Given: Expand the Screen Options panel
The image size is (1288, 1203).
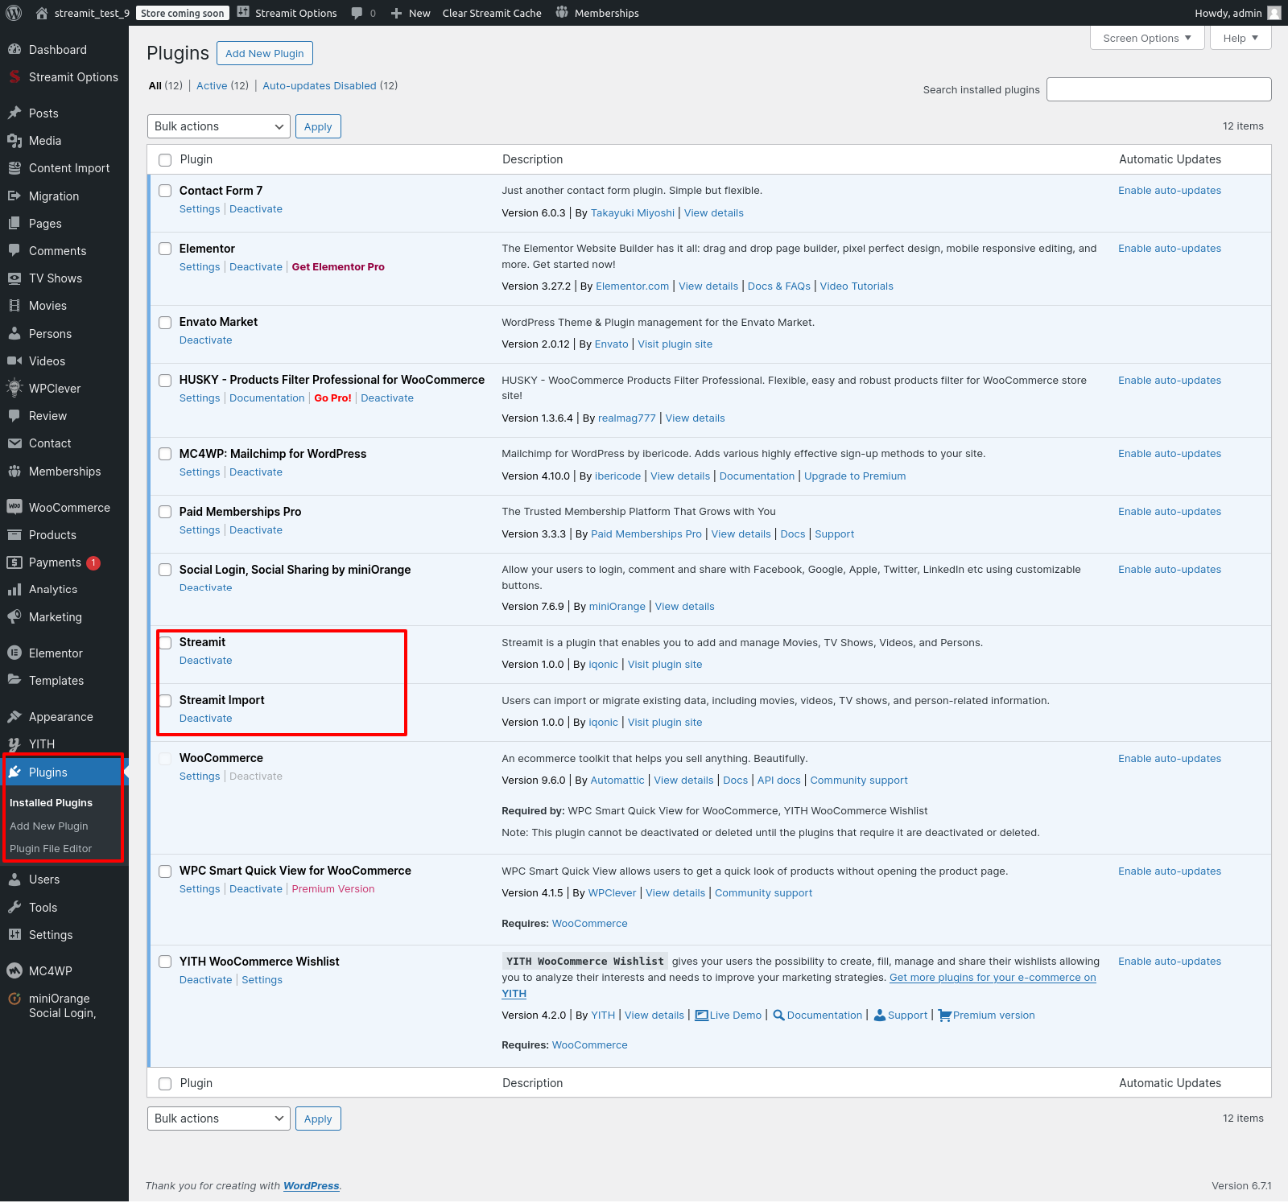Looking at the screenshot, I should click(x=1147, y=38).
